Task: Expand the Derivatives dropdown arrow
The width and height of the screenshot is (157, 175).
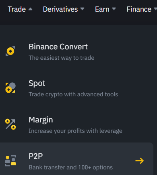Action: [82, 9]
